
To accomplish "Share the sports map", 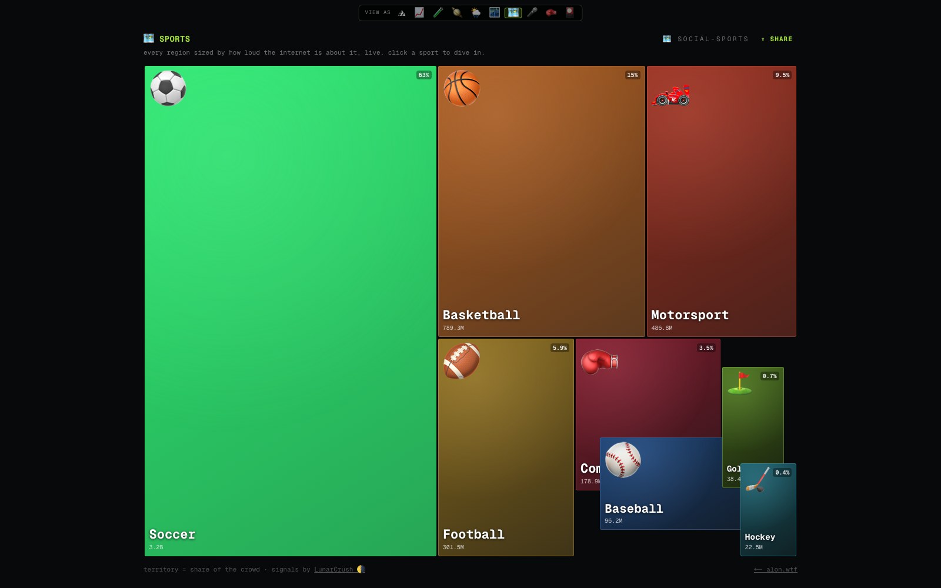I will 776,39.
